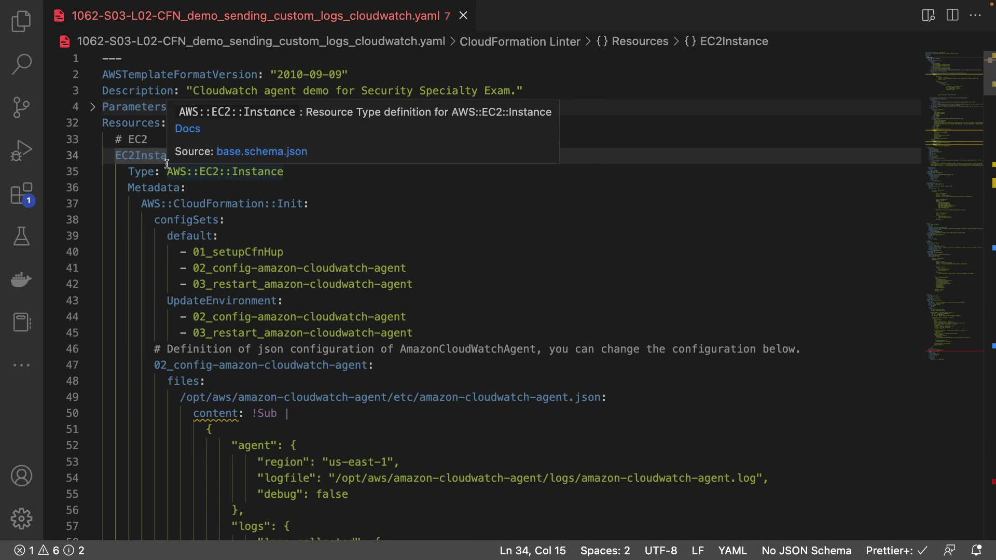Open the Testing flask icon
996x560 pixels.
click(x=21, y=236)
